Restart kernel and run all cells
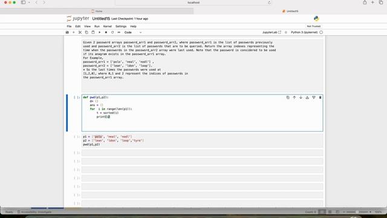This screenshot has width=387, height=218. (x=119, y=32)
